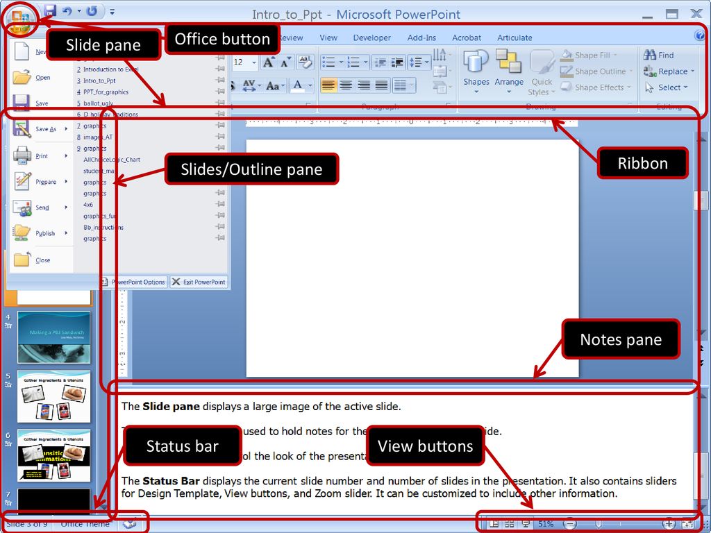Open the Columns dropdown in Paragraph group
Viewport: 711px width, 533px height.
[403, 85]
